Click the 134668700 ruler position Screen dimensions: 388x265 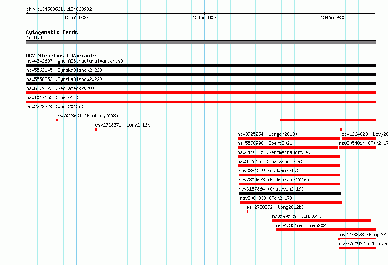tap(76, 17)
